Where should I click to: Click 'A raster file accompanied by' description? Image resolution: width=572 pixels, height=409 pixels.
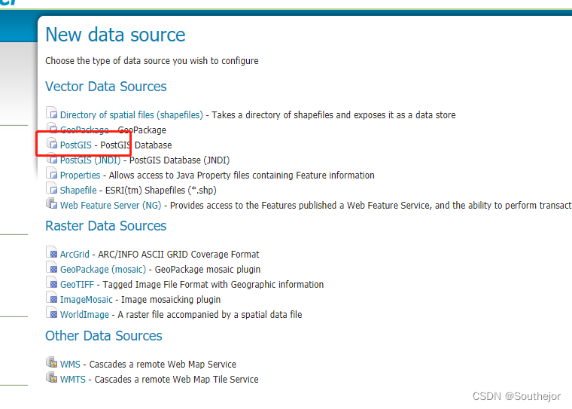(x=210, y=314)
